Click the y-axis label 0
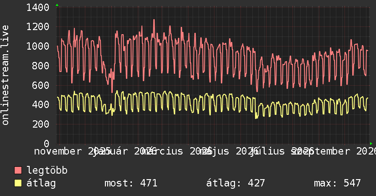 pyautogui.click(x=47, y=144)
